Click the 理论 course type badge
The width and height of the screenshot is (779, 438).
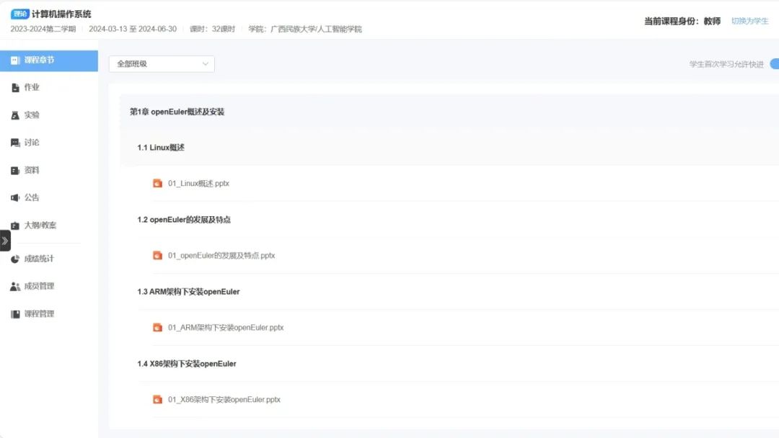pyautogui.click(x=20, y=14)
